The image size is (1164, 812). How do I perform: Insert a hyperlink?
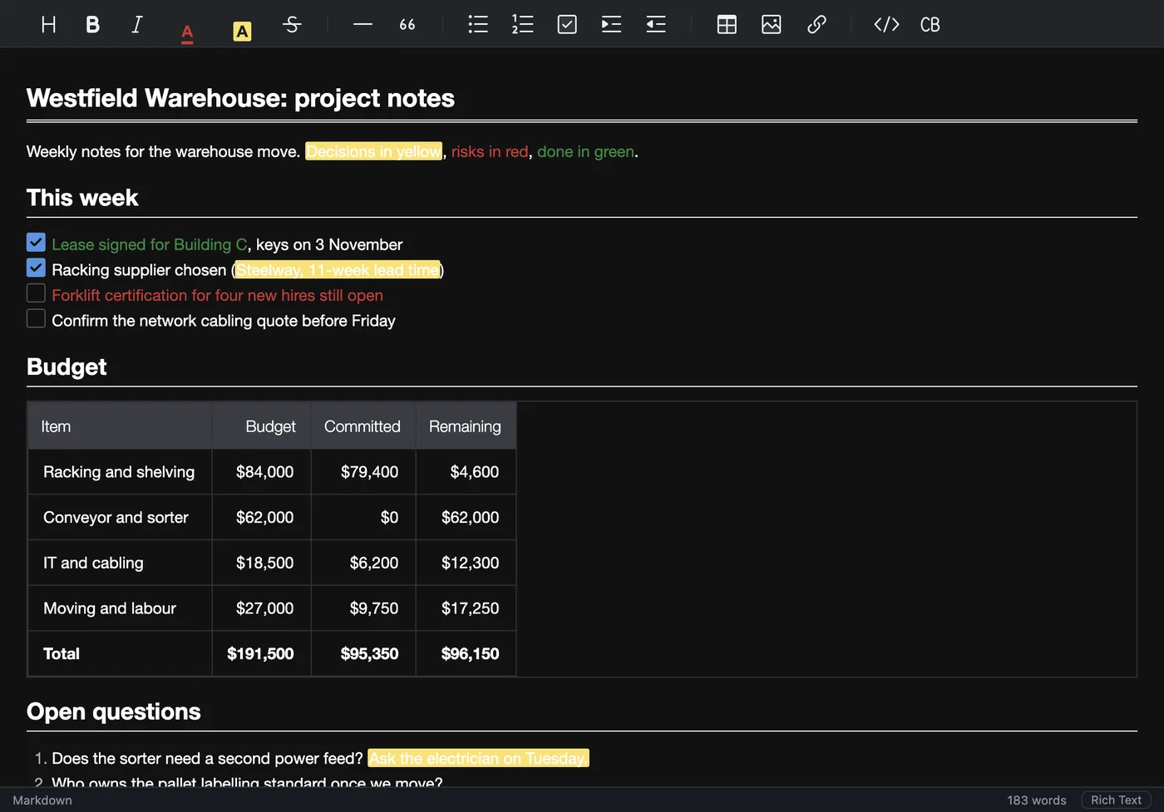pos(816,24)
